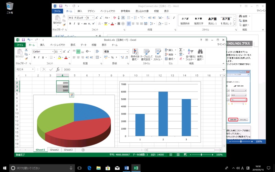Sort paragraphs in Word (A-Z icon)
Screen dimensions: 275x172
click(168, 18)
